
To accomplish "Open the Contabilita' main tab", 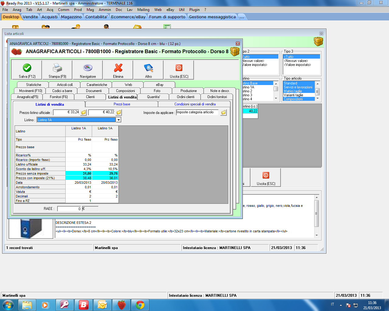I will coord(96,17).
